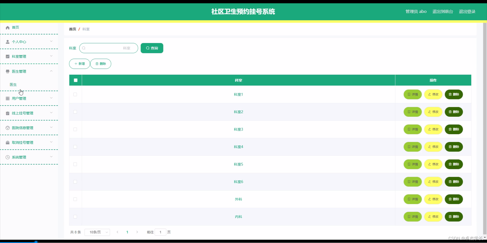Click the 前往 page number input

[x=160, y=232]
